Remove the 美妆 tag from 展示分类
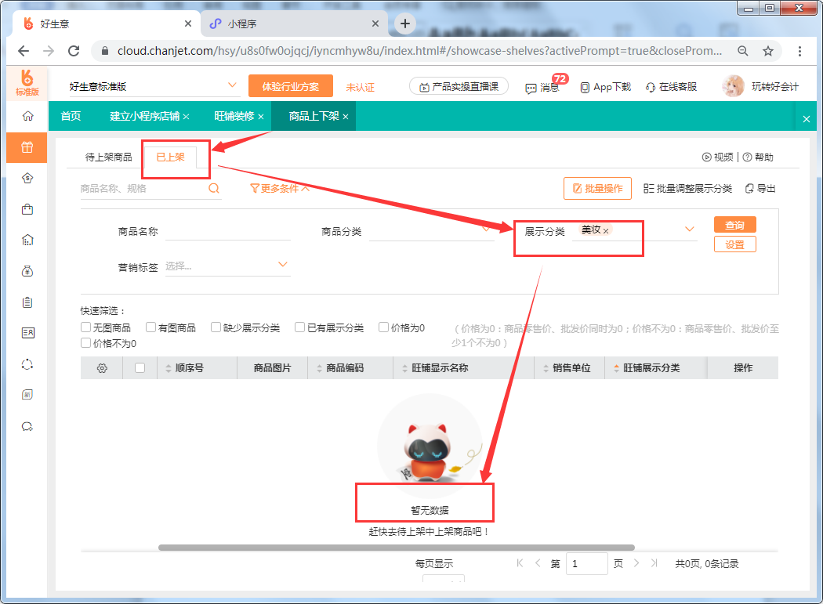The width and height of the screenshot is (823, 604). pos(606,231)
